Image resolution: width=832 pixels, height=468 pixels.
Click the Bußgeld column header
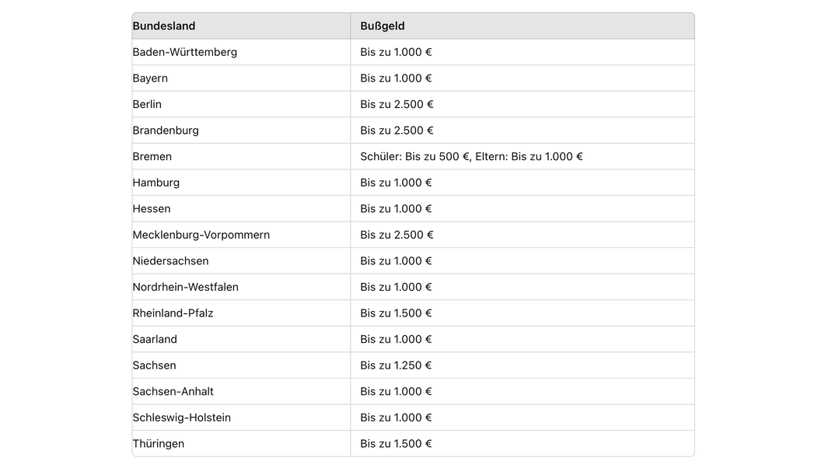(382, 26)
